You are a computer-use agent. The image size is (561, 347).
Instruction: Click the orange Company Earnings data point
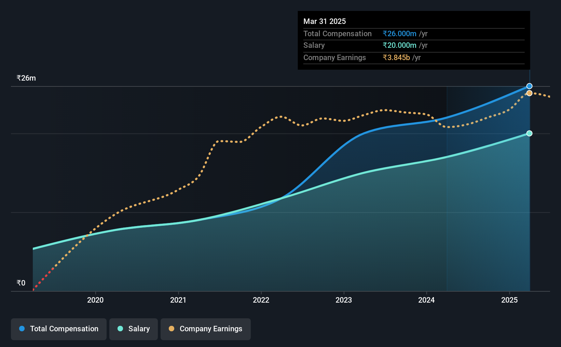pyautogui.click(x=529, y=93)
